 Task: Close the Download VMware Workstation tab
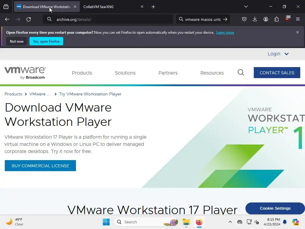pos(75,7)
